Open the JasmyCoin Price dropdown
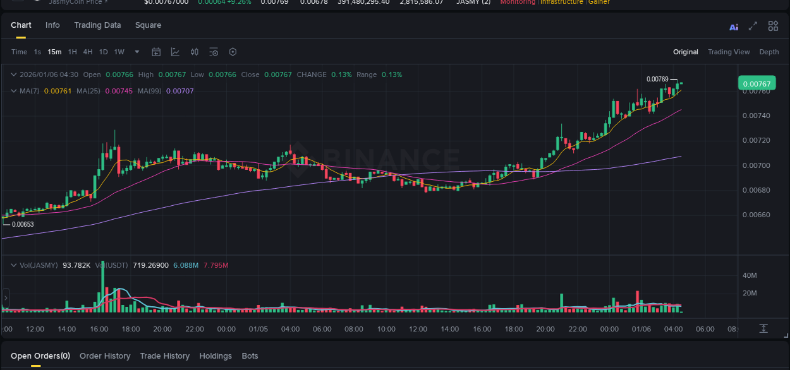Viewport: 790px width, 370px height. (x=77, y=3)
